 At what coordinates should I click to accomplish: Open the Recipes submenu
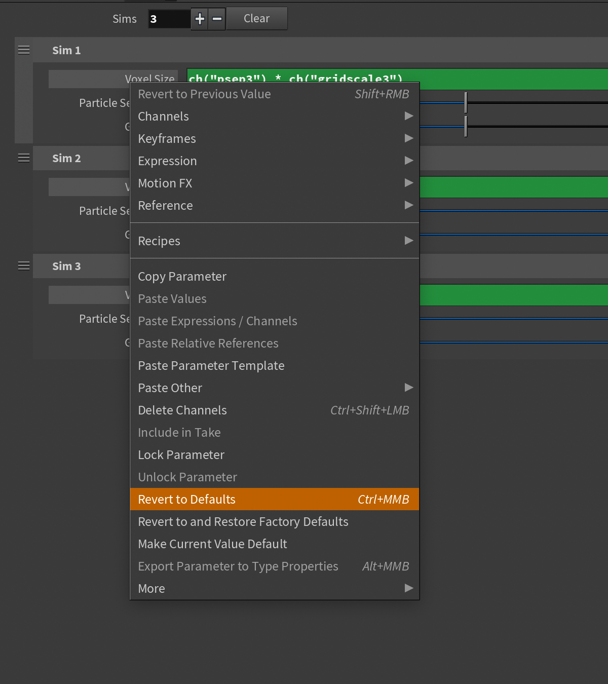(x=274, y=241)
